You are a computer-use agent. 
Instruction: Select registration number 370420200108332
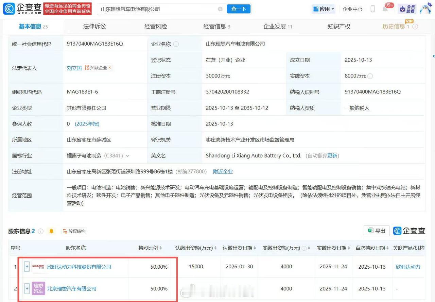point(227,92)
